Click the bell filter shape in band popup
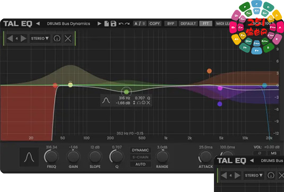Screen dimensions: 284x192 pyautogui.click(x=106, y=100)
